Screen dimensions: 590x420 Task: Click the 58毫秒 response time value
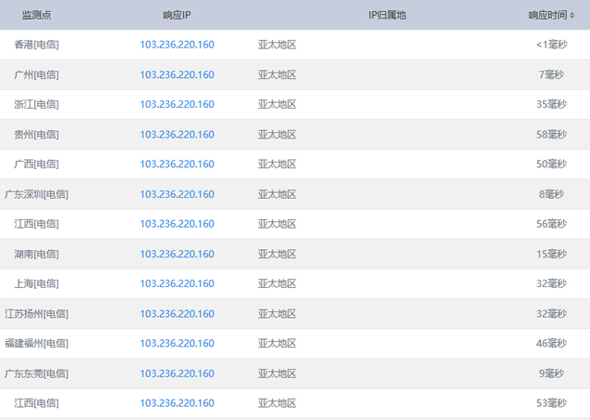point(551,135)
